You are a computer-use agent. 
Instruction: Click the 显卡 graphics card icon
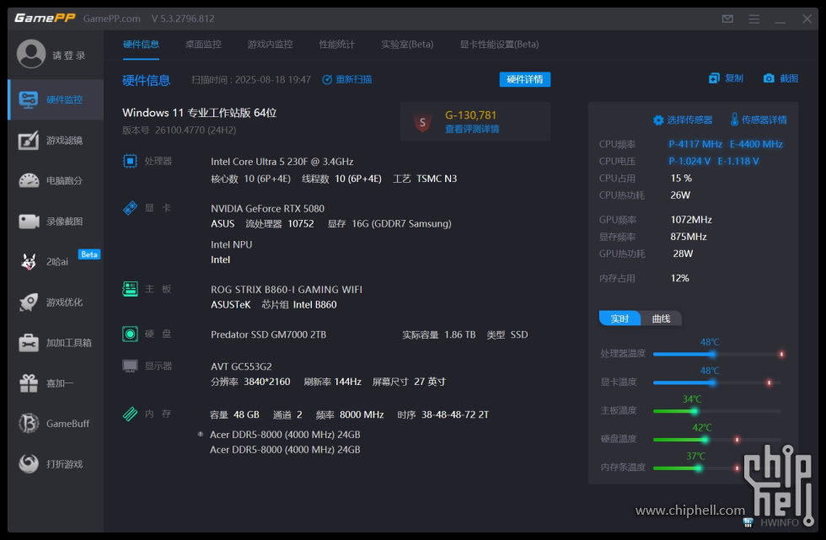coord(130,208)
